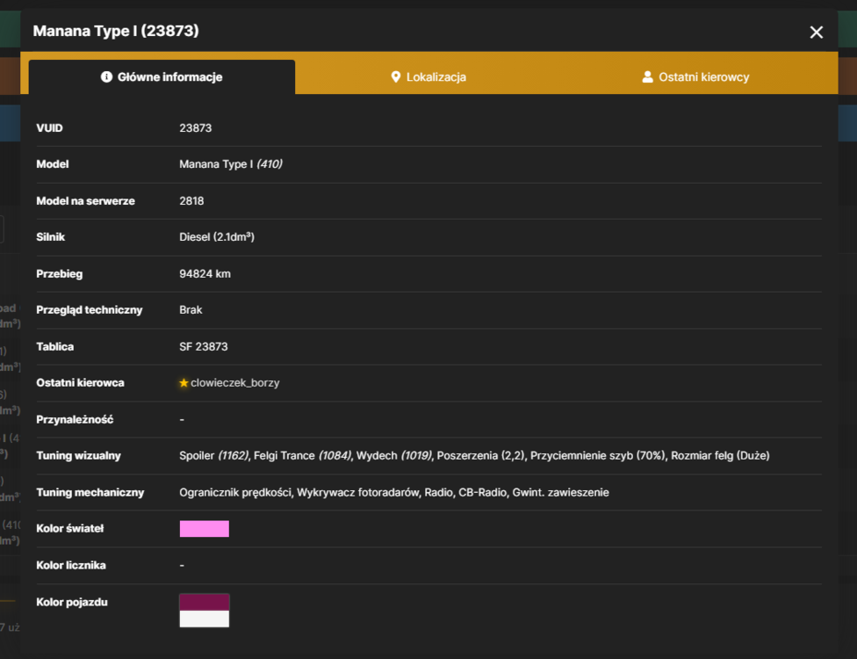Click the server model value 2818
Screen dimensions: 857x659
[x=191, y=200]
